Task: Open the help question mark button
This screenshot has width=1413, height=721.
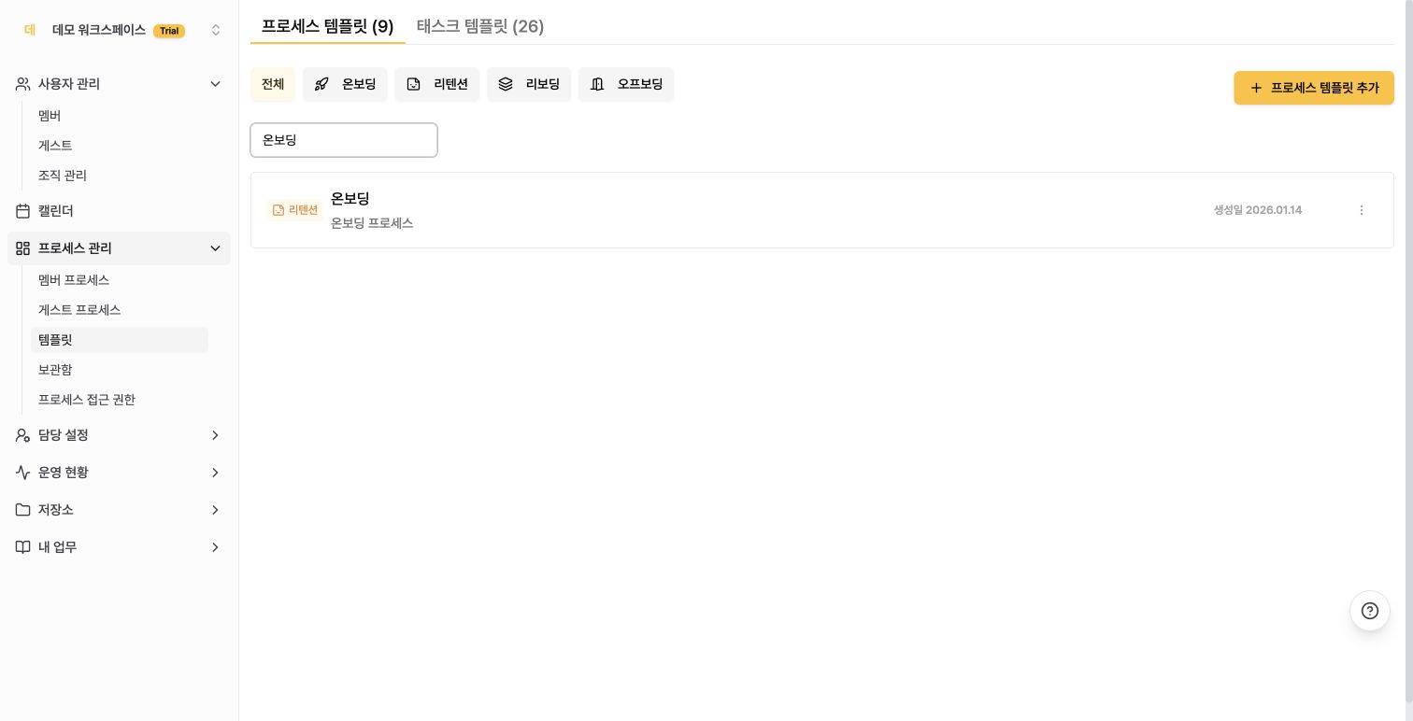Action: [x=1370, y=611]
